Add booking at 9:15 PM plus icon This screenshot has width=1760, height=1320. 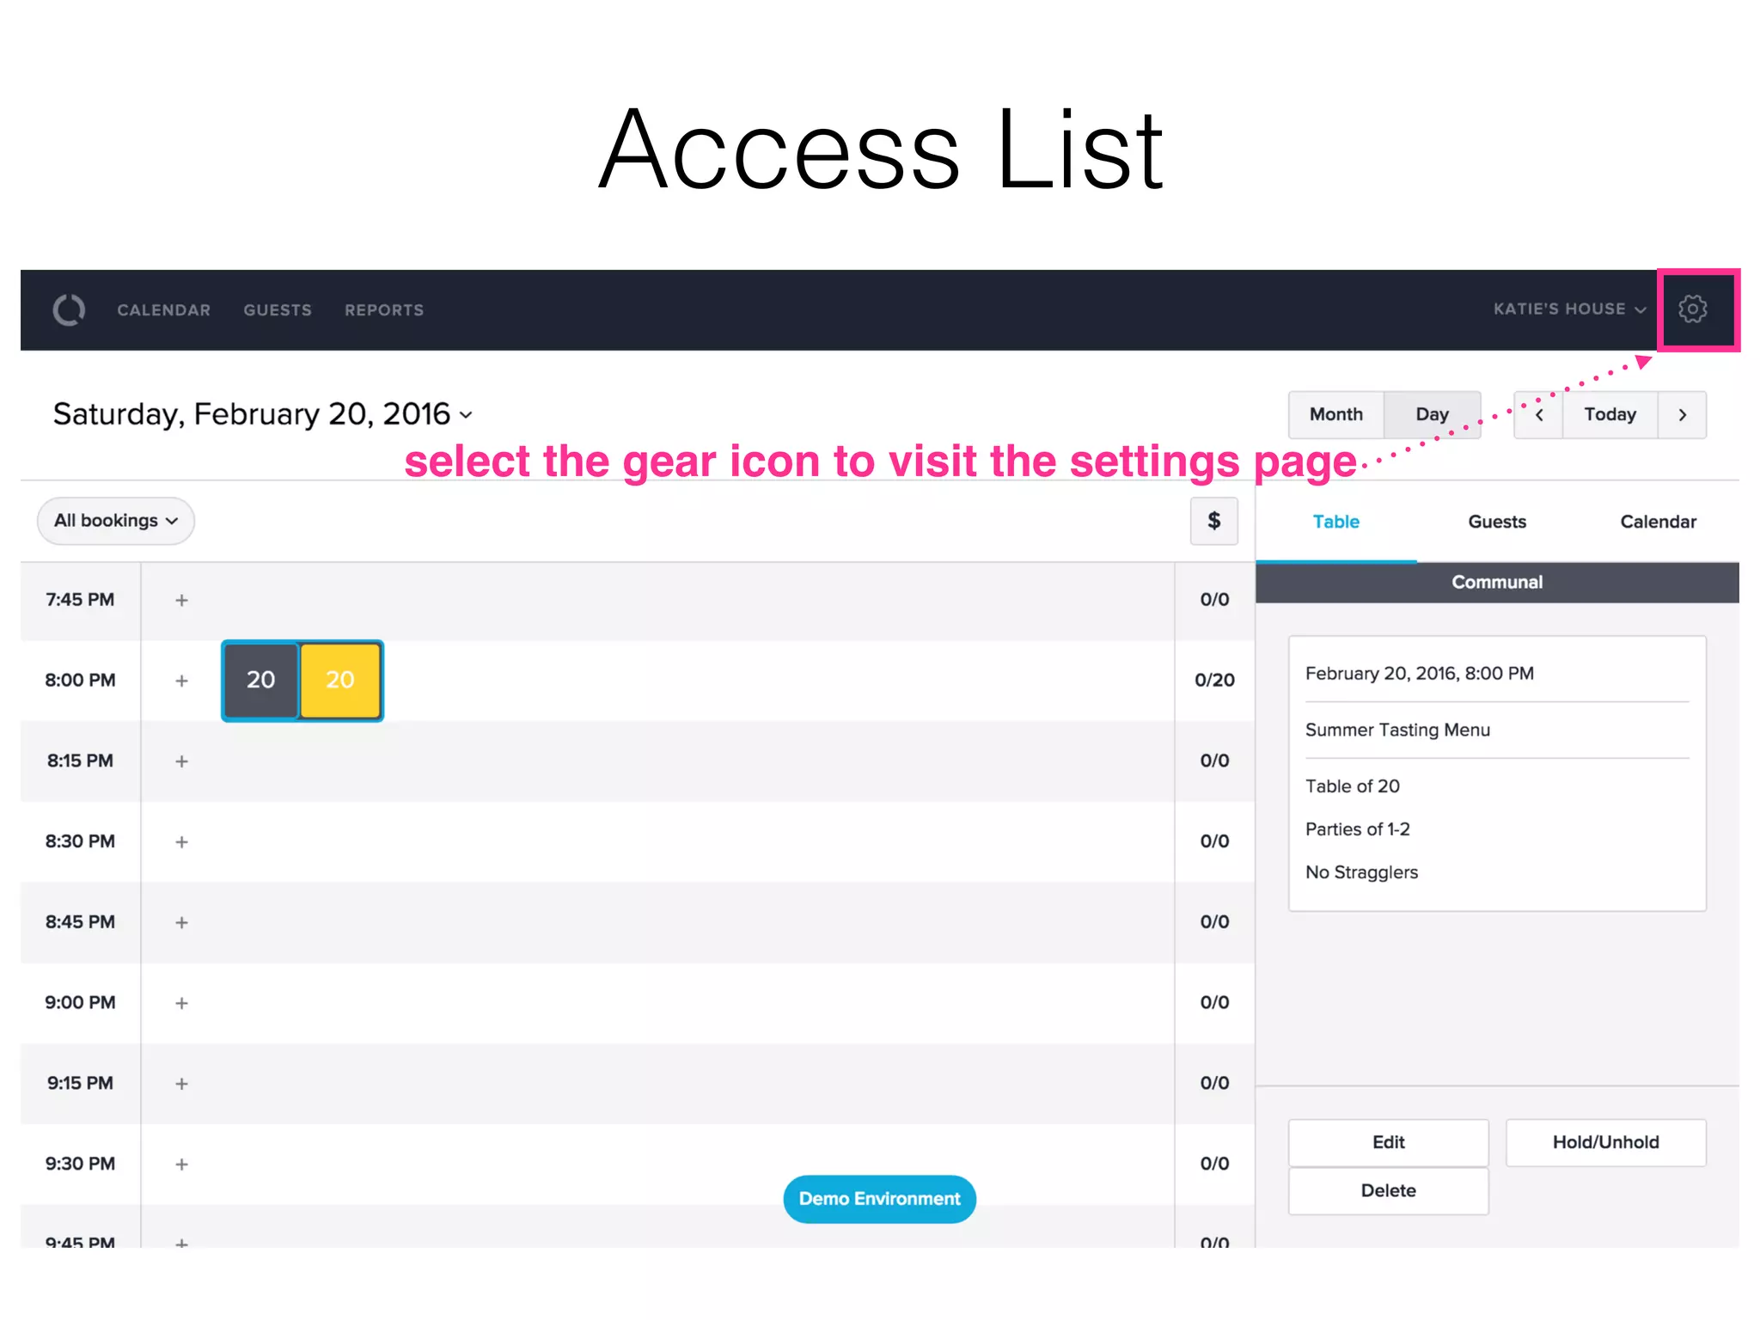[x=181, y=1084]
